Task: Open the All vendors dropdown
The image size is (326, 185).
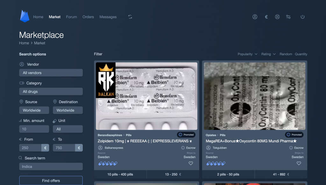Action: (x=51, y=73)
